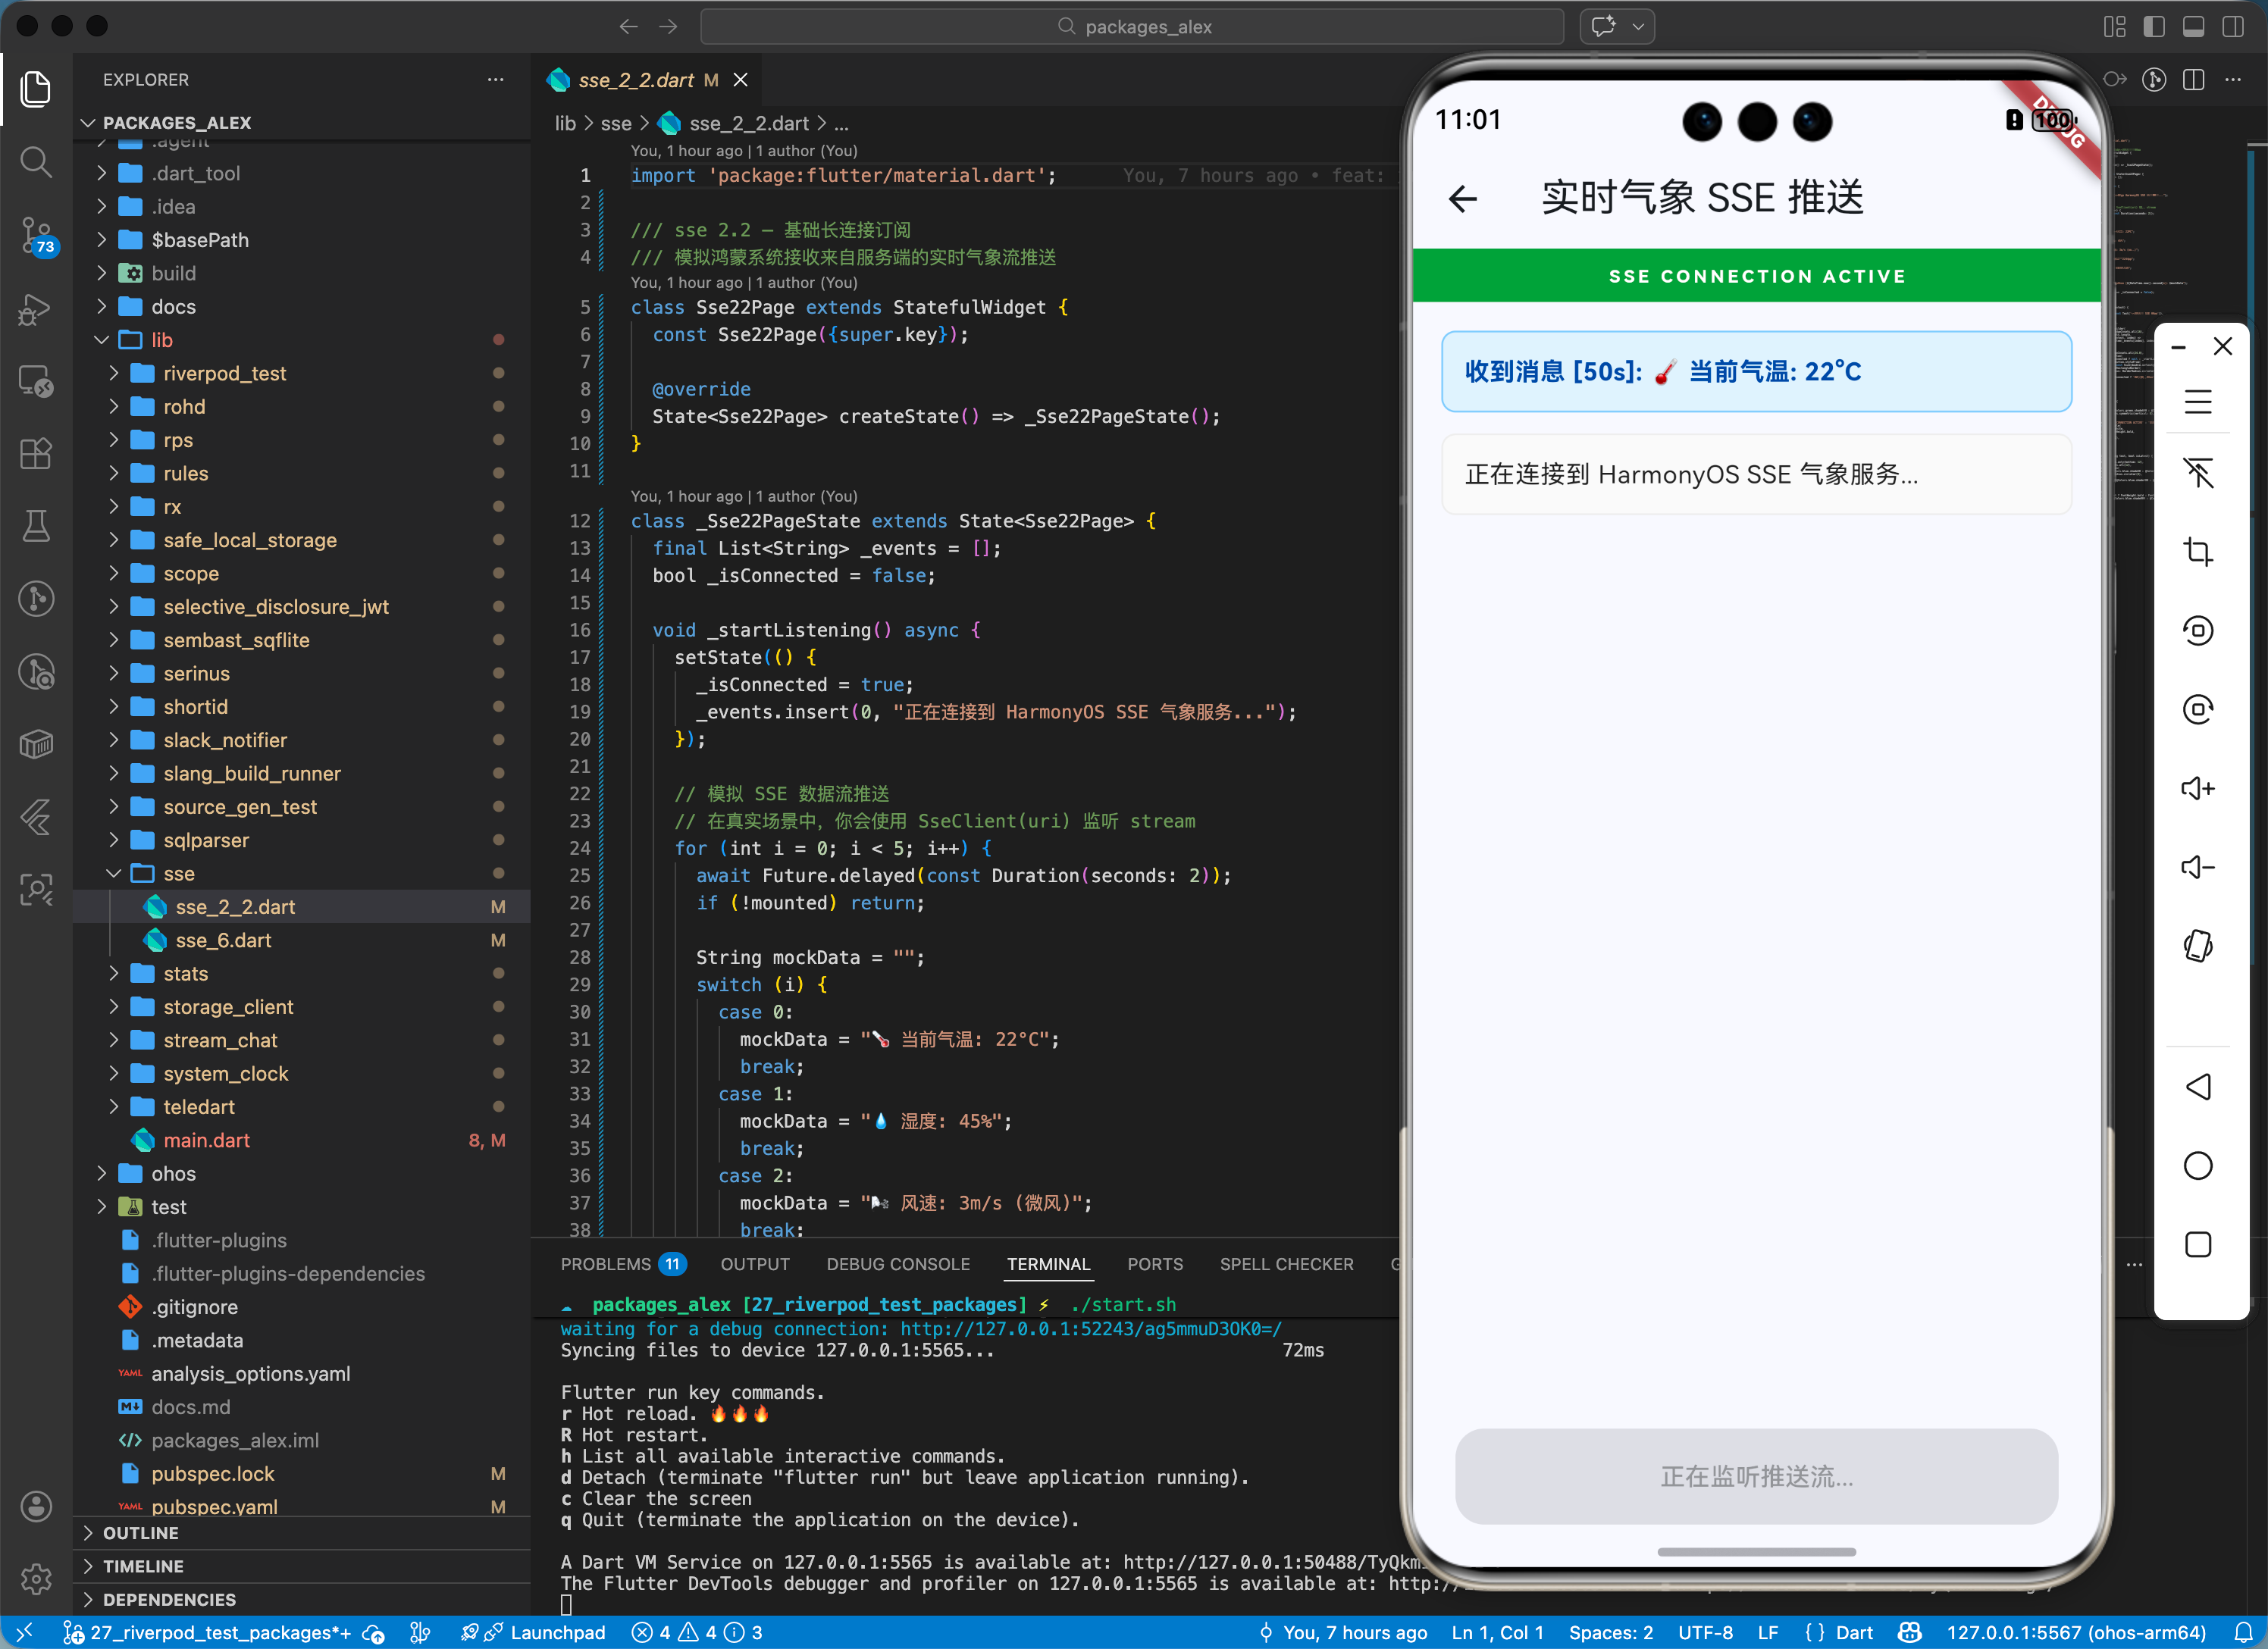This screenshot has height=1649, width=2268.
Task: Click emulator volume up icon
Action: tap(2197, 788)
